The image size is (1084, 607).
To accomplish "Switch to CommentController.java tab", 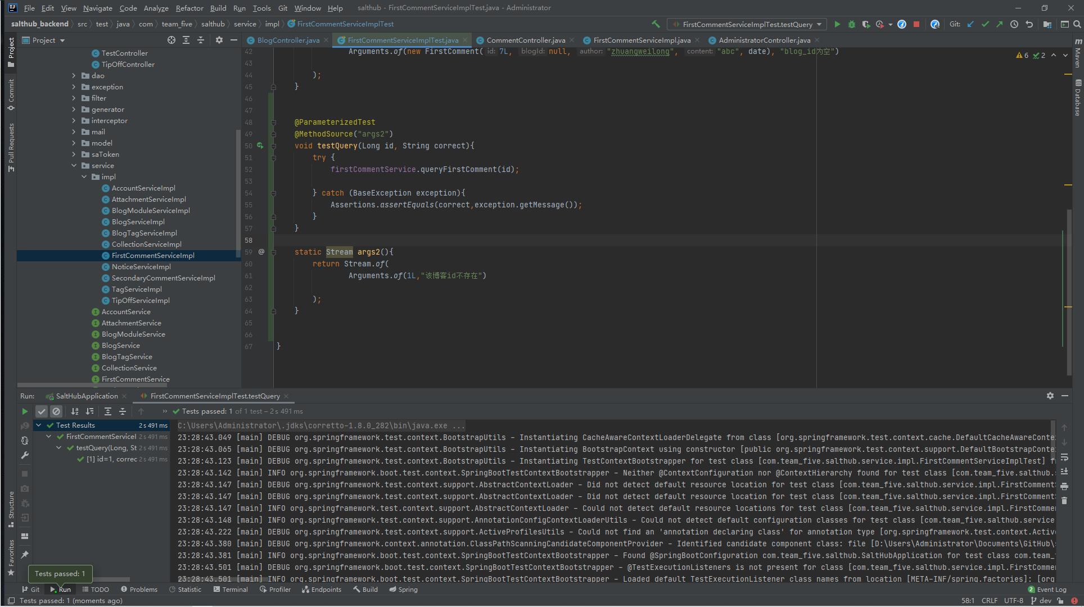I will point(526,40).
